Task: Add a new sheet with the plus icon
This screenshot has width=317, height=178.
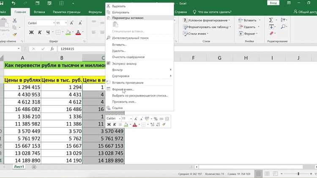Action: 34,167
